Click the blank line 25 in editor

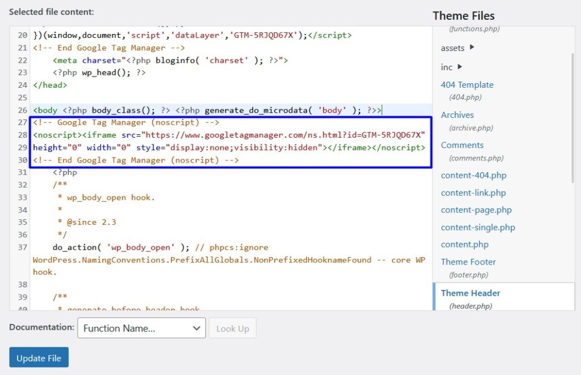tap(230, 97)
